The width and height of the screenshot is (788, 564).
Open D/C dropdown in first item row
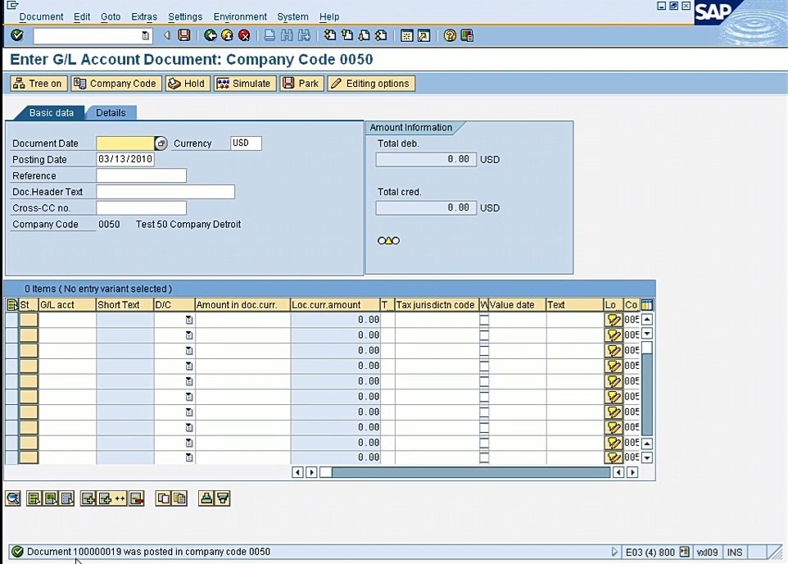(189, 320)
